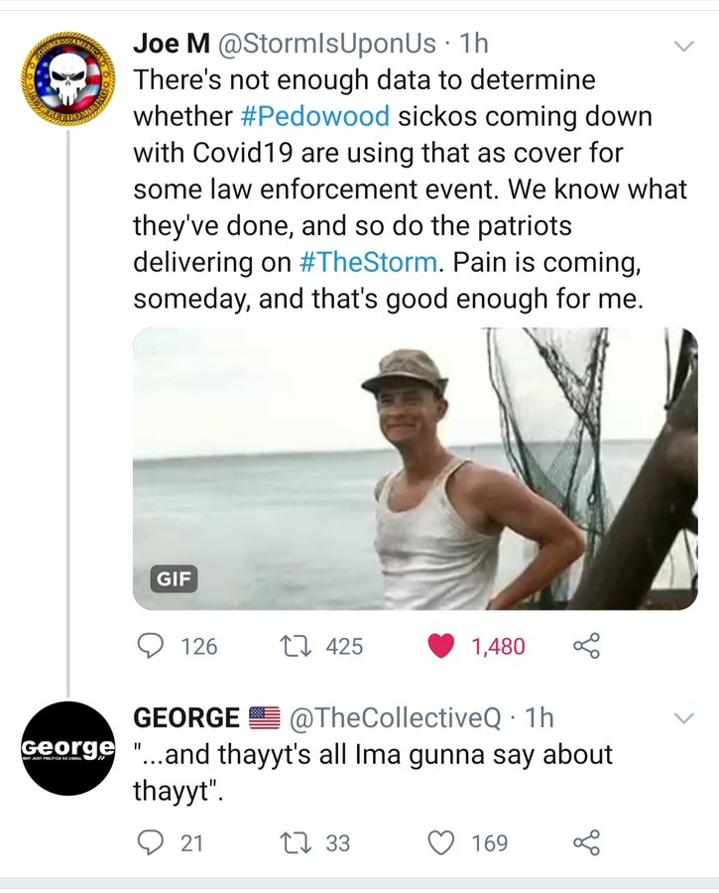719x893 pixels.
Task: Expand GEORGE's tweet options menu
Action: [683, 717]
